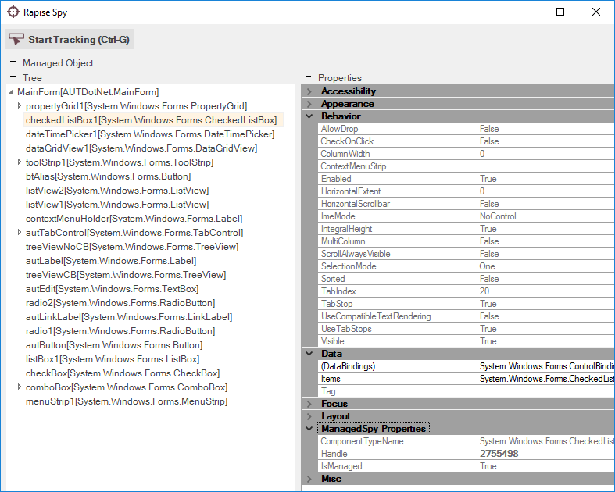Click the IsManaged property name
Viewport: 615px width, 492px height.
341,466
